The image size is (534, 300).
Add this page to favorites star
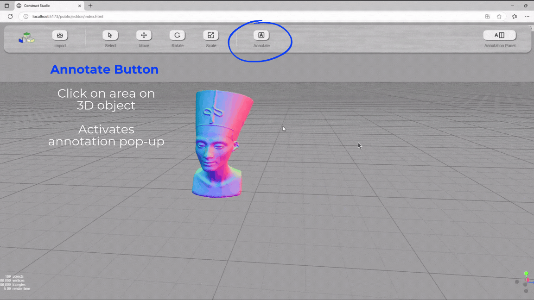coord(499,16)
